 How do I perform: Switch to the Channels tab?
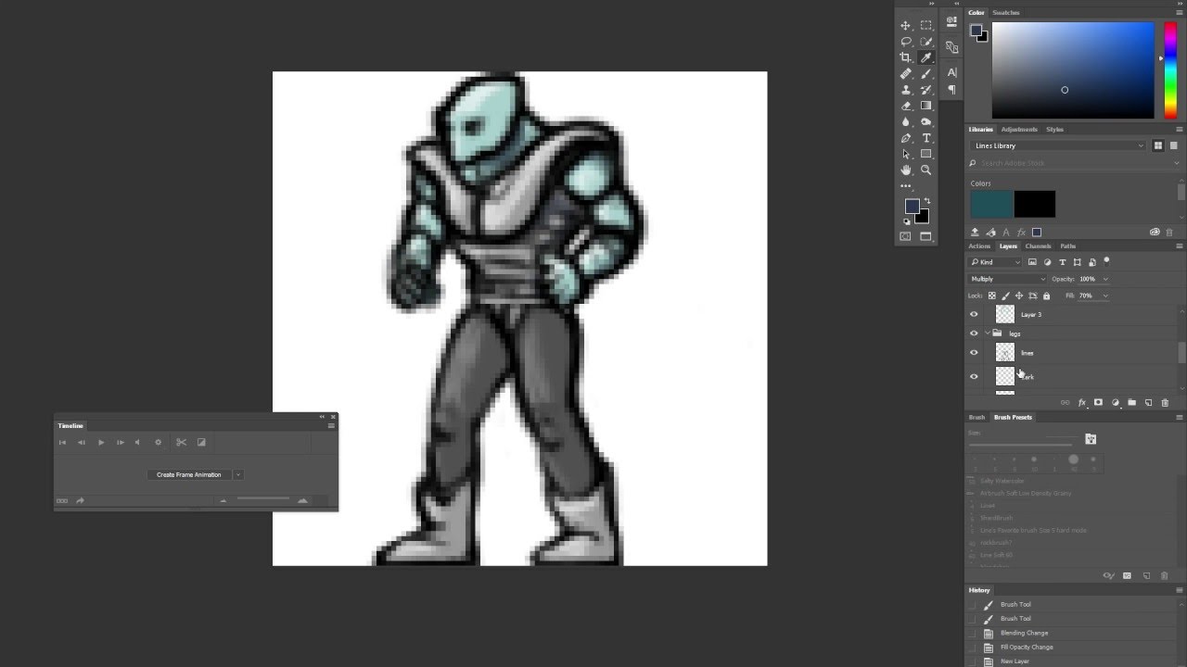click(1038, 246)
